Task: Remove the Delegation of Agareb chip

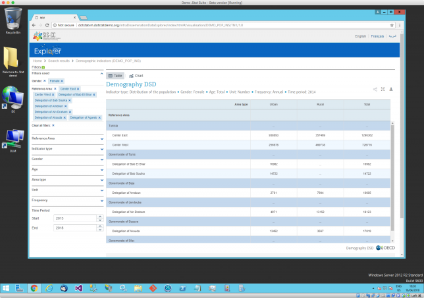Action: click(99, 118)
